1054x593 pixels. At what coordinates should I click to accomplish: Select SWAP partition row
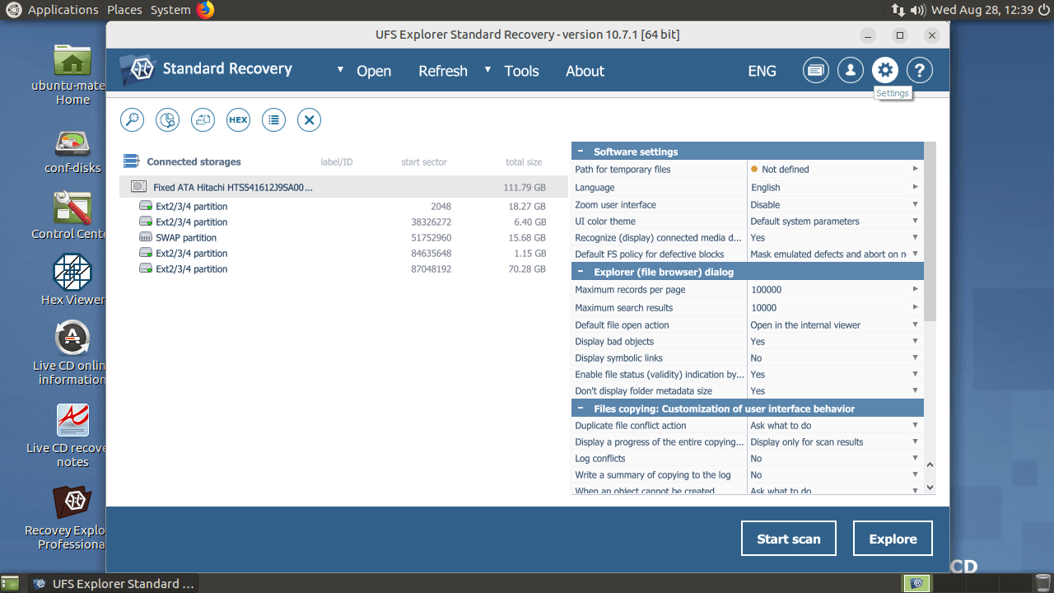[x=343, y=237]
